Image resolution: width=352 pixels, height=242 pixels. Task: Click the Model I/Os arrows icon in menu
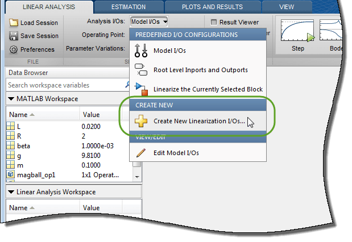point(141,51)
